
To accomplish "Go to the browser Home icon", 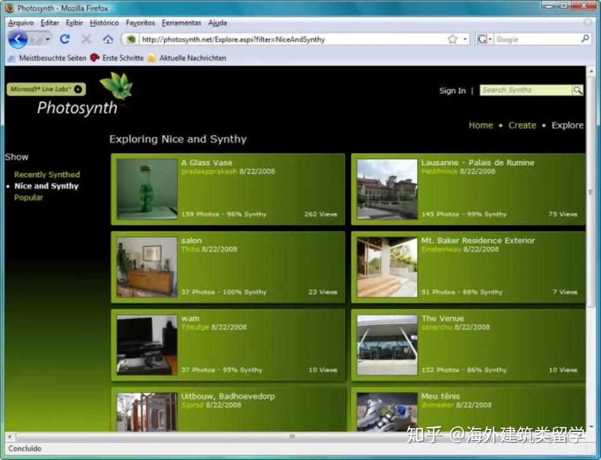I will (x=108, y=39).
